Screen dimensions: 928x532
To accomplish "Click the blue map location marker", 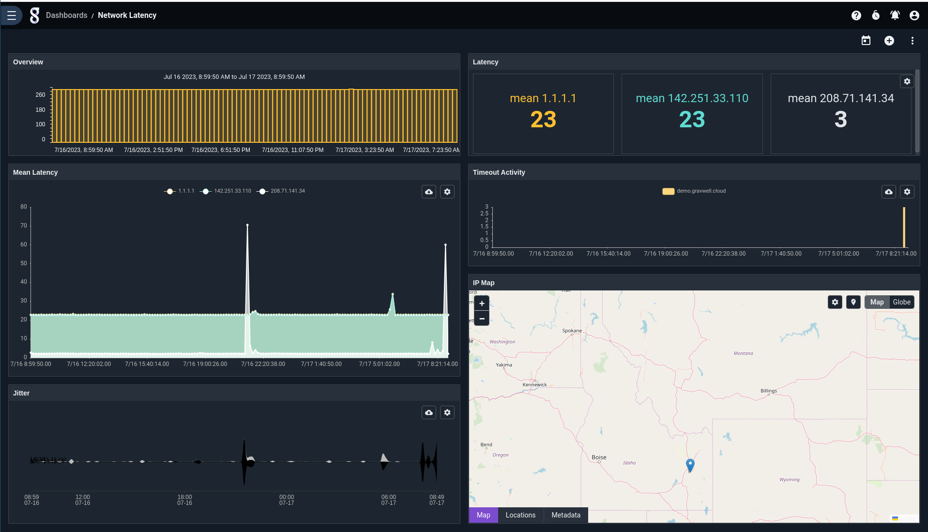I will (x=690, y=465).
